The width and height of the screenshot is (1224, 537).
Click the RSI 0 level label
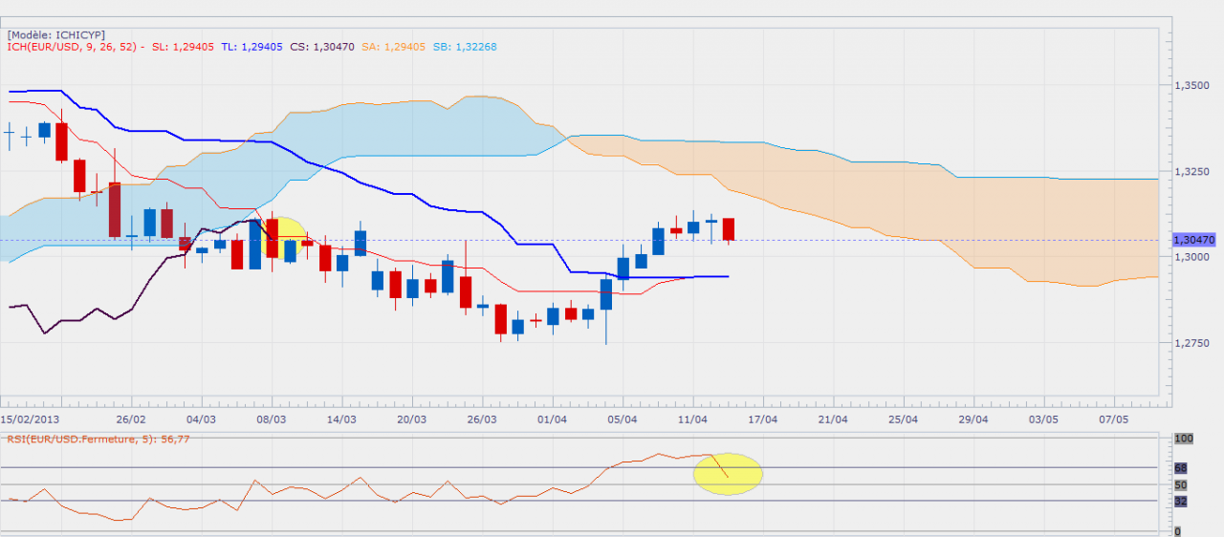pos(1177,531)
